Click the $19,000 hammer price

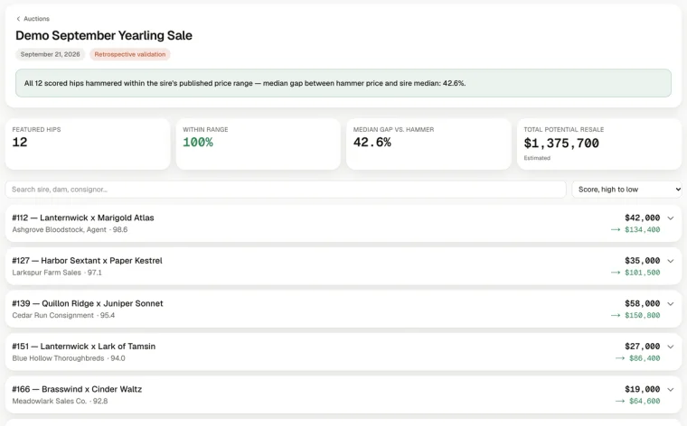(x=643, y=389)
